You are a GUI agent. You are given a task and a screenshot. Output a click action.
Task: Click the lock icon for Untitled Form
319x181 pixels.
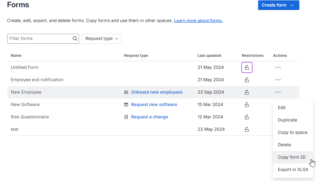(x=247, y=67)
